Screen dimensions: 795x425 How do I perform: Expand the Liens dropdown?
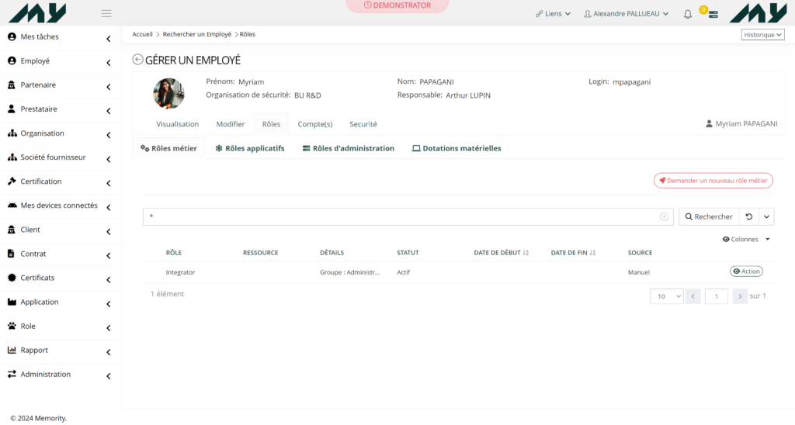click(553, 14)
